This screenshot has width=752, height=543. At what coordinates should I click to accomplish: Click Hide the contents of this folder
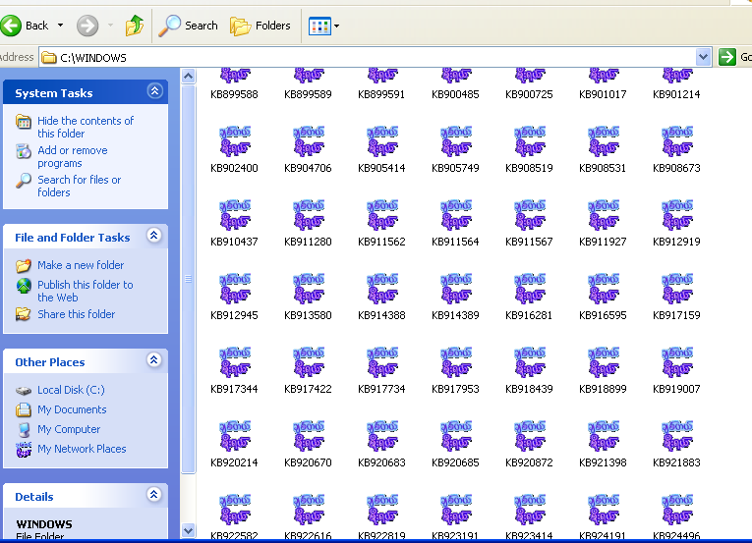(x=86, y=127)
